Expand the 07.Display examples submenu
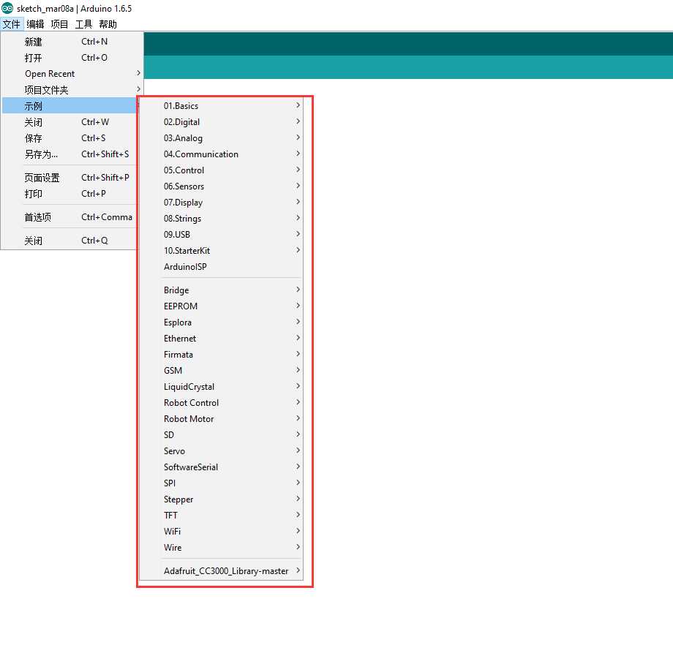Viewport: 673px width, 645px height. tap(222, 203)
